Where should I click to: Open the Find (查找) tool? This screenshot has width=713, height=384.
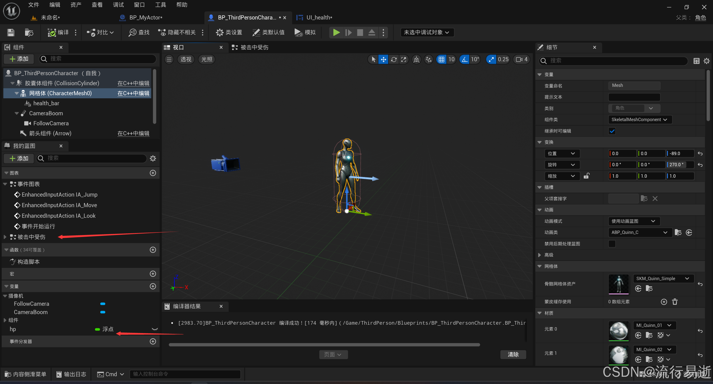tap(139, 33)
